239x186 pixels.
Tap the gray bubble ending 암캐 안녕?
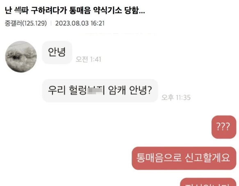pyautogui.click(x=100, y=91)
